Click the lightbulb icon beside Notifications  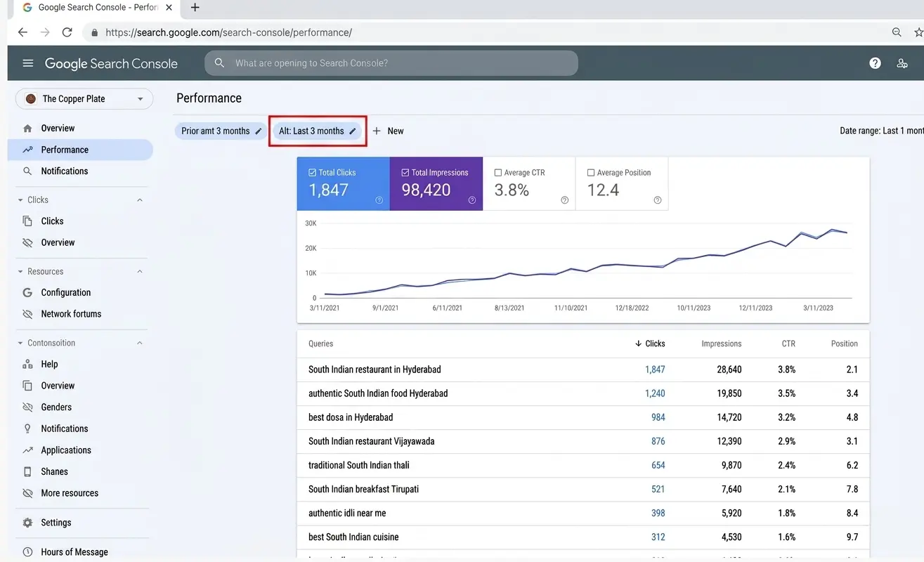tap(27, 429)
